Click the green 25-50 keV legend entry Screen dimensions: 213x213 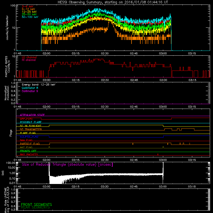coord(29,14)
